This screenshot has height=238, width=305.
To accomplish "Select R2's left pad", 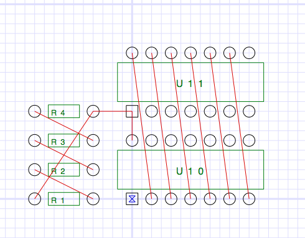I will point(35,170).
